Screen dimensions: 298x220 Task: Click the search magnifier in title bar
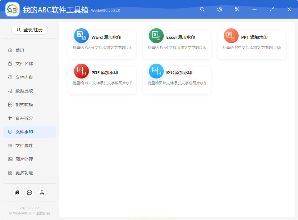click(202, 9)
